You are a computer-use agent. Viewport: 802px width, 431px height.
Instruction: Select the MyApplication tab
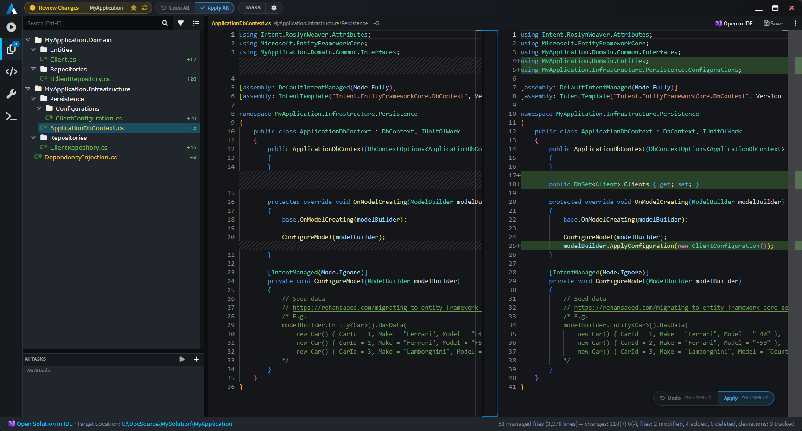pyautogui.click(x=106, y=8)
